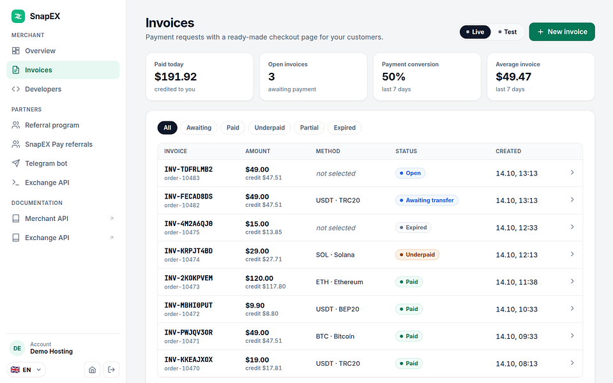Click the Referral program people icon
This screenshot has width=613, height=383.
pyautogui.click(x=15, y=125)
